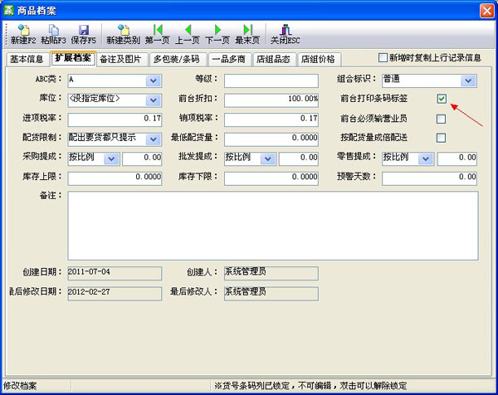Uncheck 前台打印条码标签 checkbox

(x=442, y=99)
